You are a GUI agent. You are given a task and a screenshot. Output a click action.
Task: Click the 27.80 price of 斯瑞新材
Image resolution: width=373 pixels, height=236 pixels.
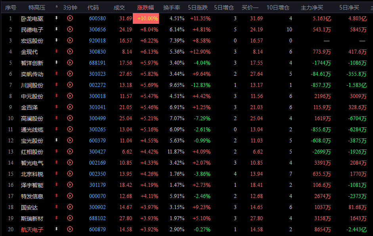[x=126, y=219]
